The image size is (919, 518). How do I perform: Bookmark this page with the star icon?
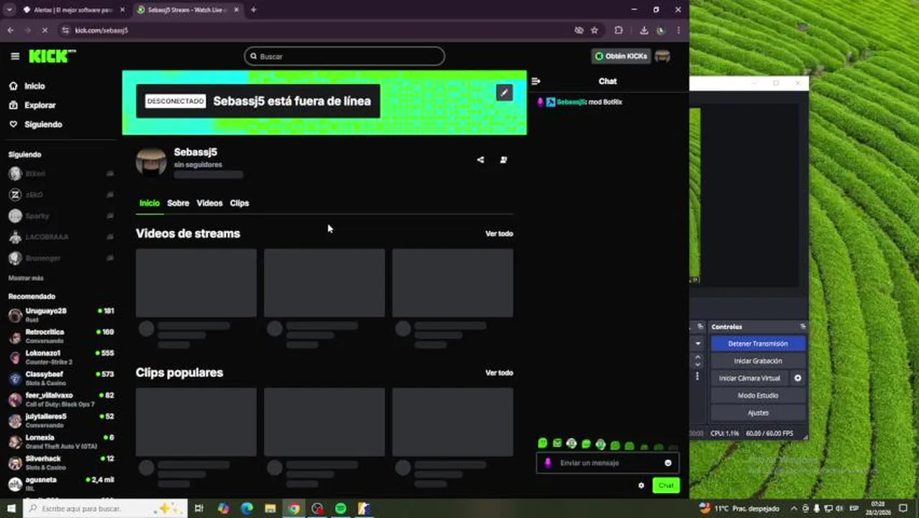594,30
